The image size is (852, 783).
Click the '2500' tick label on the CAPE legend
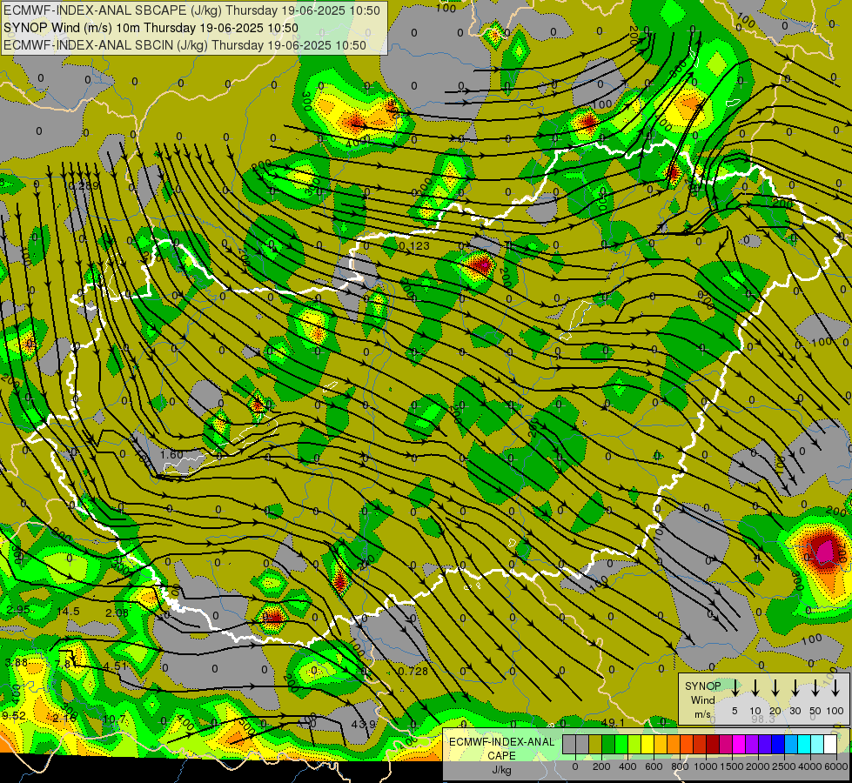click(x=784, y=766)
